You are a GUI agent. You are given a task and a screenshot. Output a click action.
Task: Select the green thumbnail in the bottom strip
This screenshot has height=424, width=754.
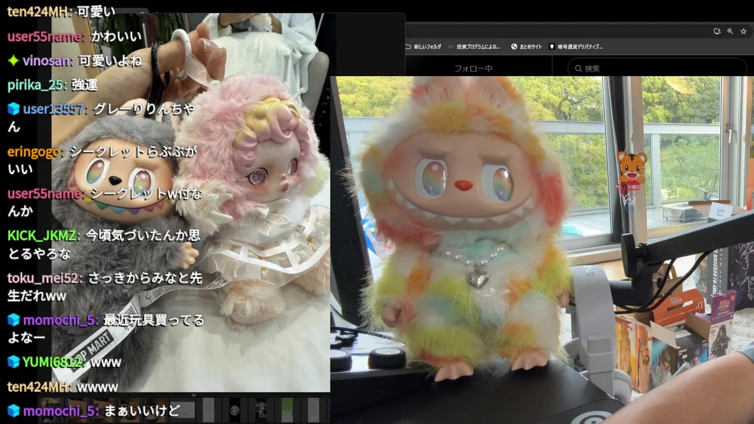coord(287,410)
